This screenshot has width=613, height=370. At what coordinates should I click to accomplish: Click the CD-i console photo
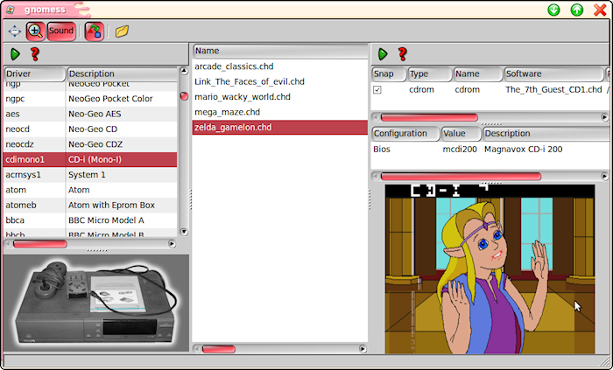96,304
